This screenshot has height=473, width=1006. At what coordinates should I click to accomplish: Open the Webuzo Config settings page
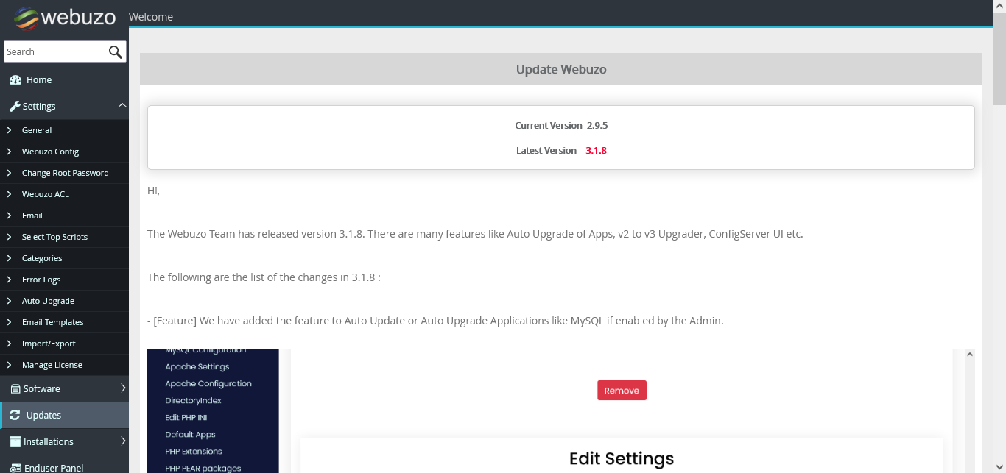[50, 152]
